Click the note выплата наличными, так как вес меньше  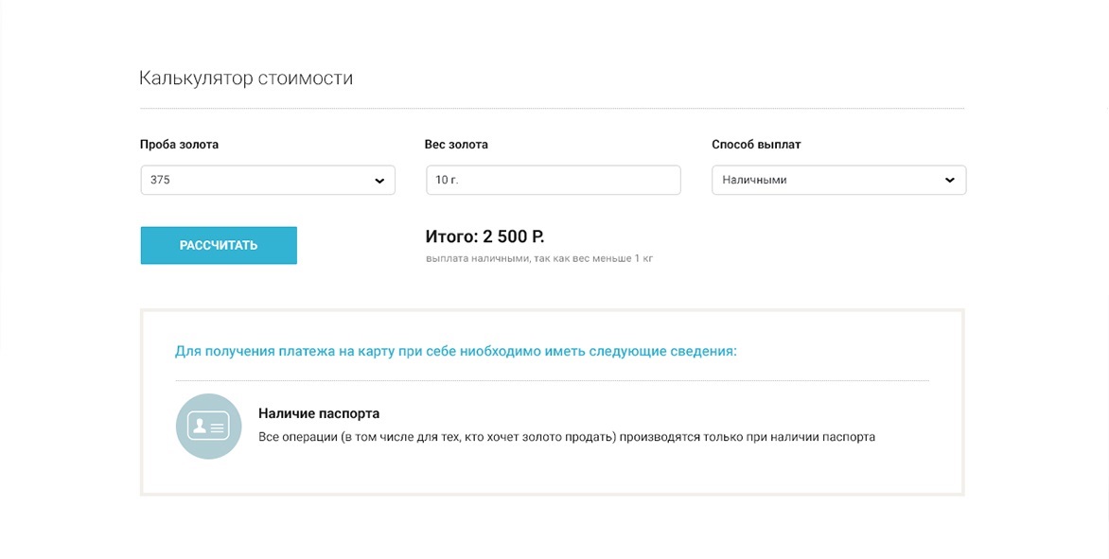539,258
